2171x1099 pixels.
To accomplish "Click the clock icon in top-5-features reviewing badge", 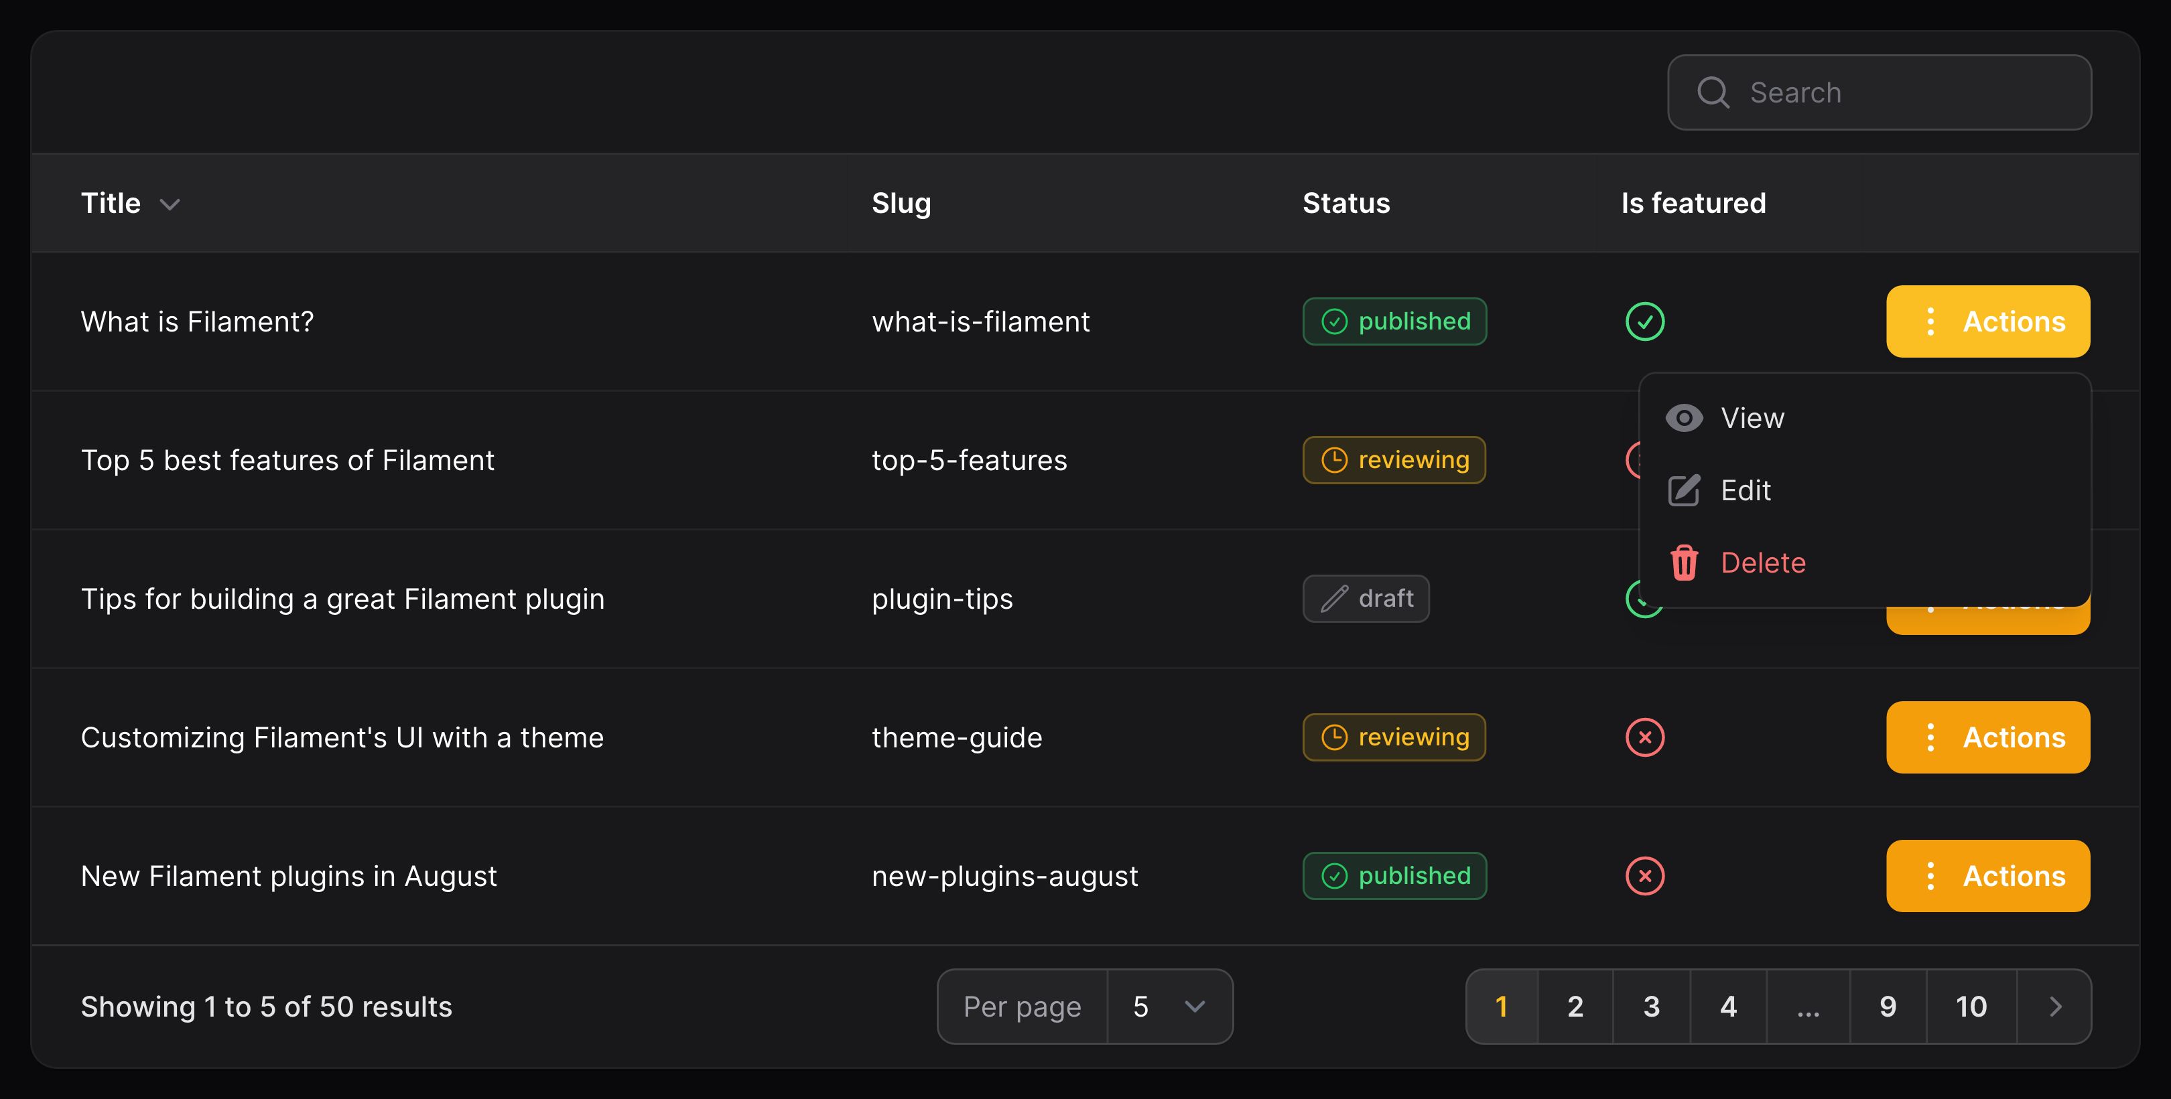I will tap(1334, 460).
